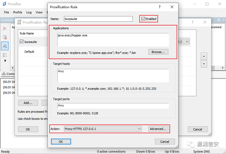The image size is (226, 154).
Task: Click the help question mark in Proxification Rule dialog
Action: coord(160,7)
